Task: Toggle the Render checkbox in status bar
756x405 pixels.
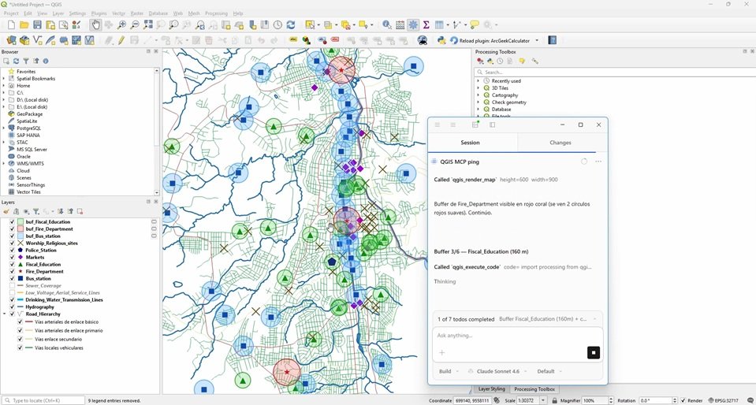Action: [x=683, y=400]
